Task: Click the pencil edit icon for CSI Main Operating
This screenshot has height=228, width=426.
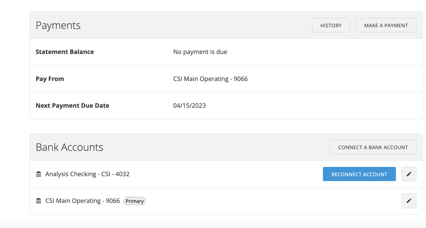Action: (409, 201)
